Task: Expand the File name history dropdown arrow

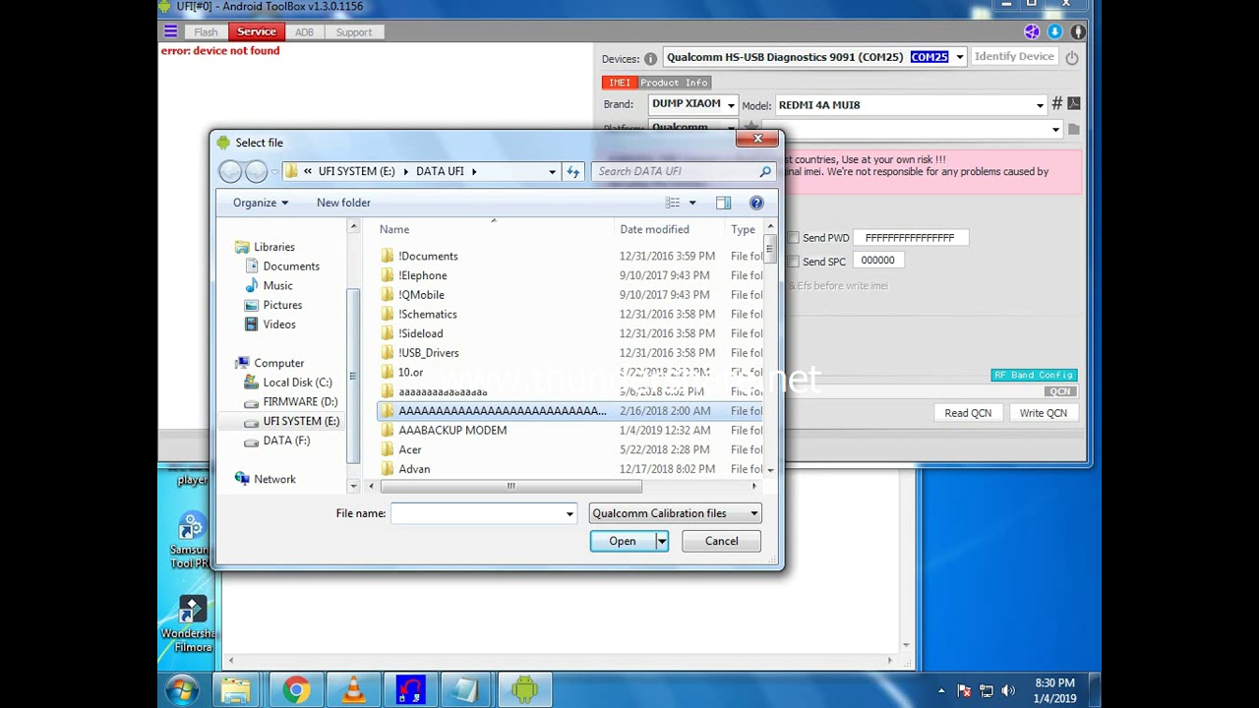Action: point(569,513)
